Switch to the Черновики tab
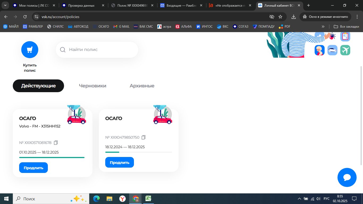Image resolution: width=363 pixels, height=204 pixels. tap(92, 86)
